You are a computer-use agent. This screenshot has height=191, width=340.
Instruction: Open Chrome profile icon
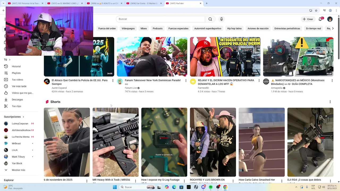tap(330, 10)
